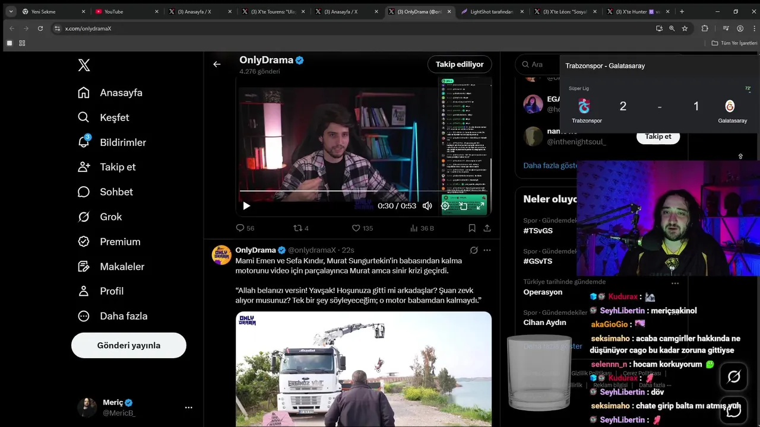
Task: Reload the page
Action: [40, 28]
